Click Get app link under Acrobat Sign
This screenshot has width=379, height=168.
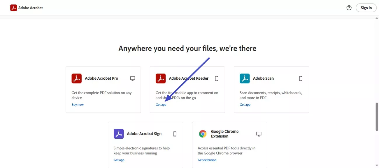click(x=119, y=160)
